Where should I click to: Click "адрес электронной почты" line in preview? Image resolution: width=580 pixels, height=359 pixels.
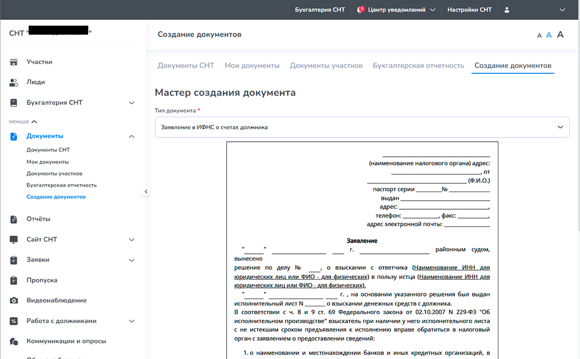428,224
